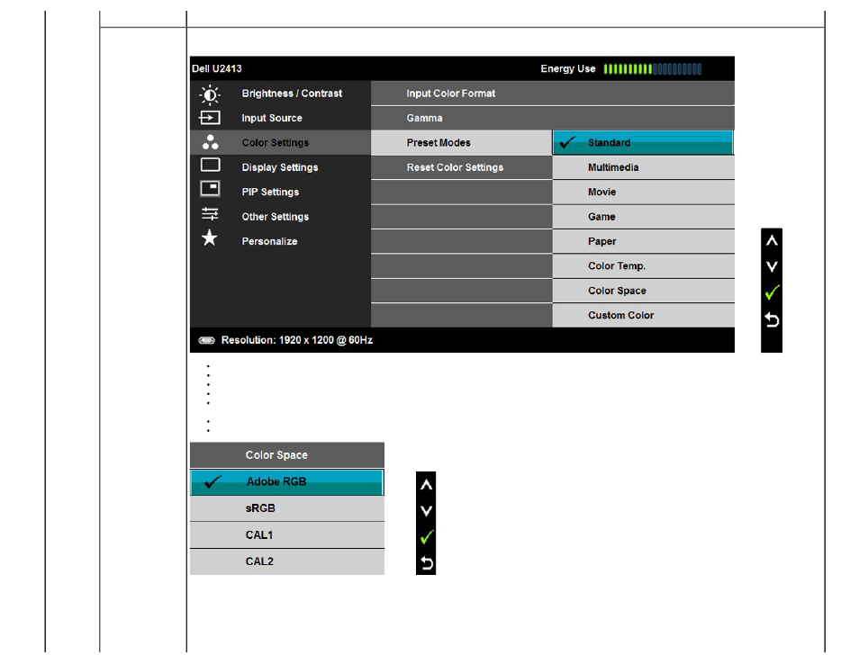Choose sRGB color space
Image resolution: width=859 pixels, height=664 pixels.
tap(286, 508)
